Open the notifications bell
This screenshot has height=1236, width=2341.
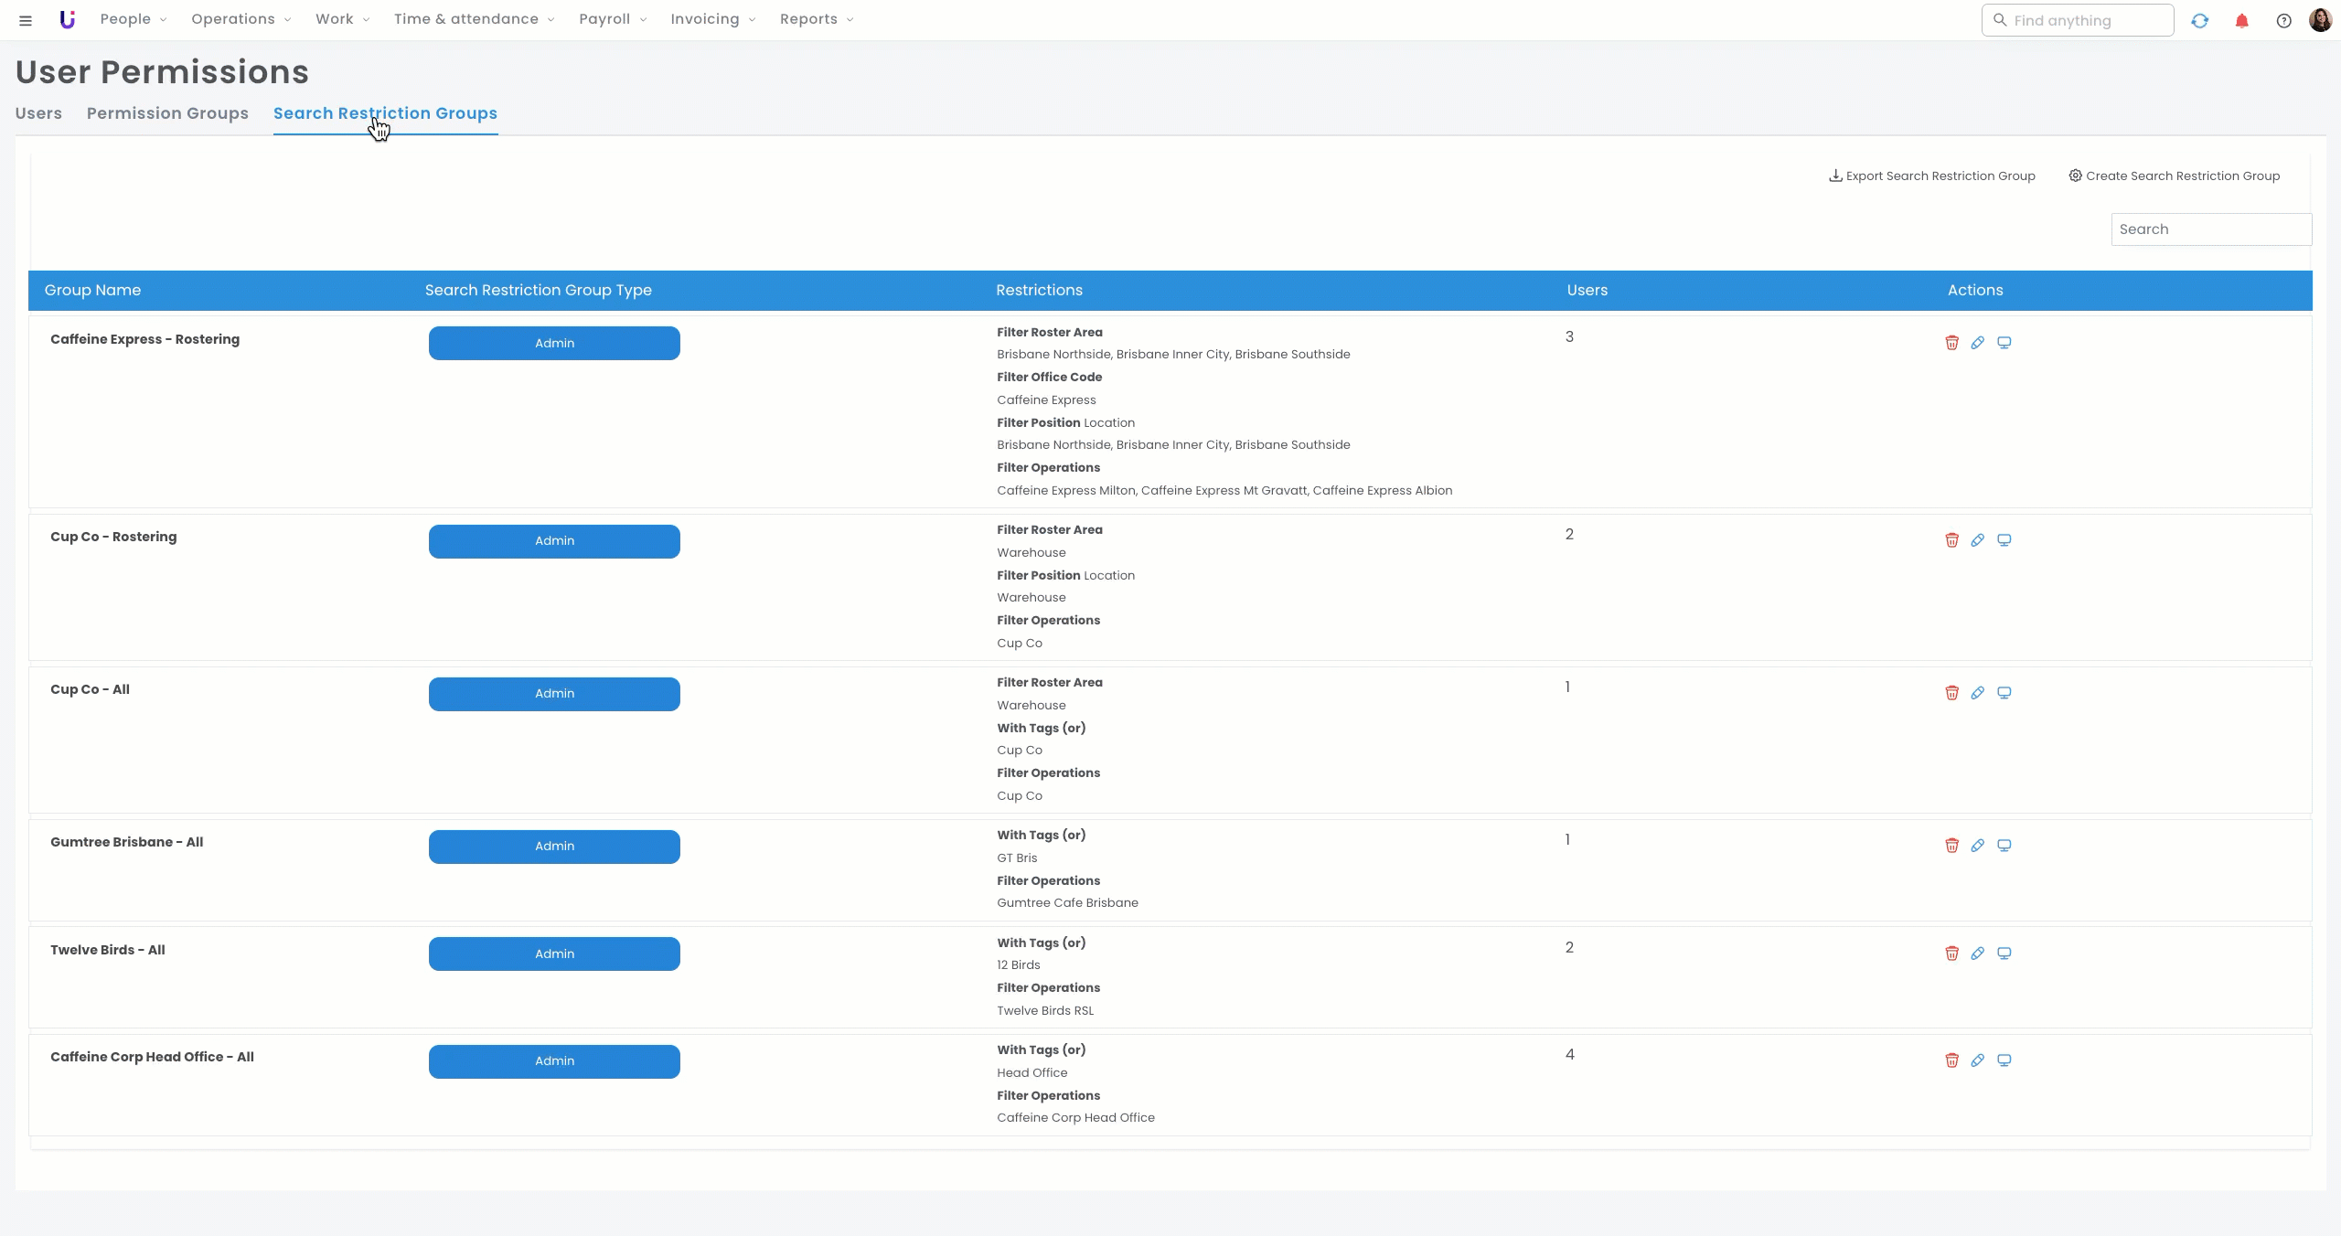point(2241,20)
